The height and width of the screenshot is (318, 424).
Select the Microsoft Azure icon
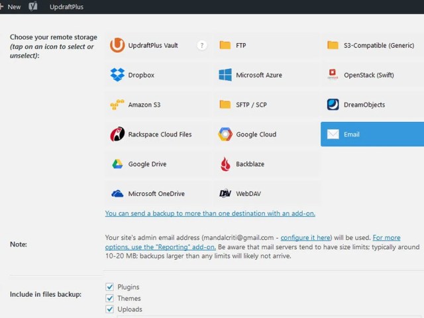225,75
